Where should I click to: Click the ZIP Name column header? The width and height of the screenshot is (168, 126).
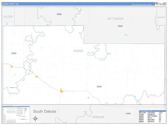click(x=151, y=113)
